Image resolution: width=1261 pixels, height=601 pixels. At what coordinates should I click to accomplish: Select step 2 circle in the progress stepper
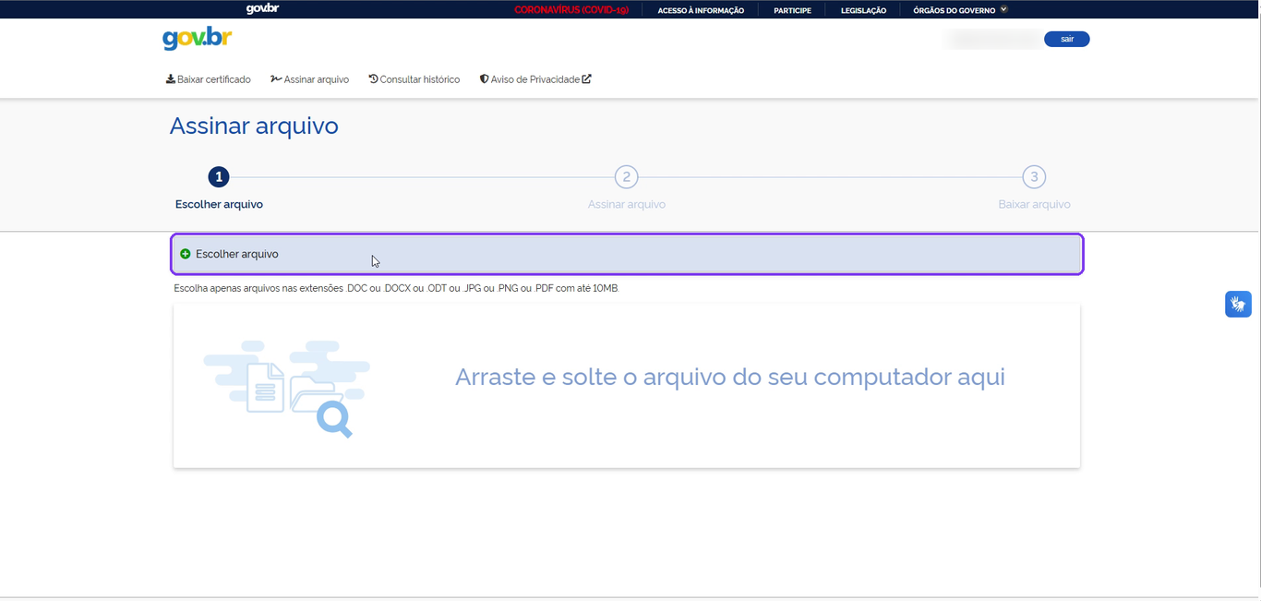[626, 176]
